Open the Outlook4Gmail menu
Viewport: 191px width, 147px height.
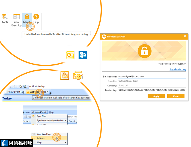(39, 112)
